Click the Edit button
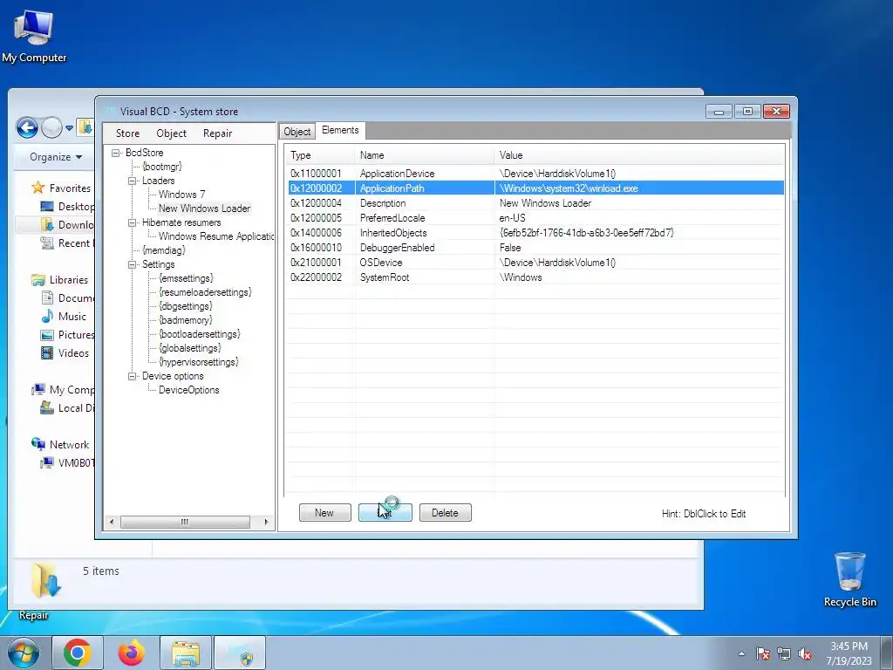Image resolution: width=893 pixels, height=670 pixels. [385, 513]
